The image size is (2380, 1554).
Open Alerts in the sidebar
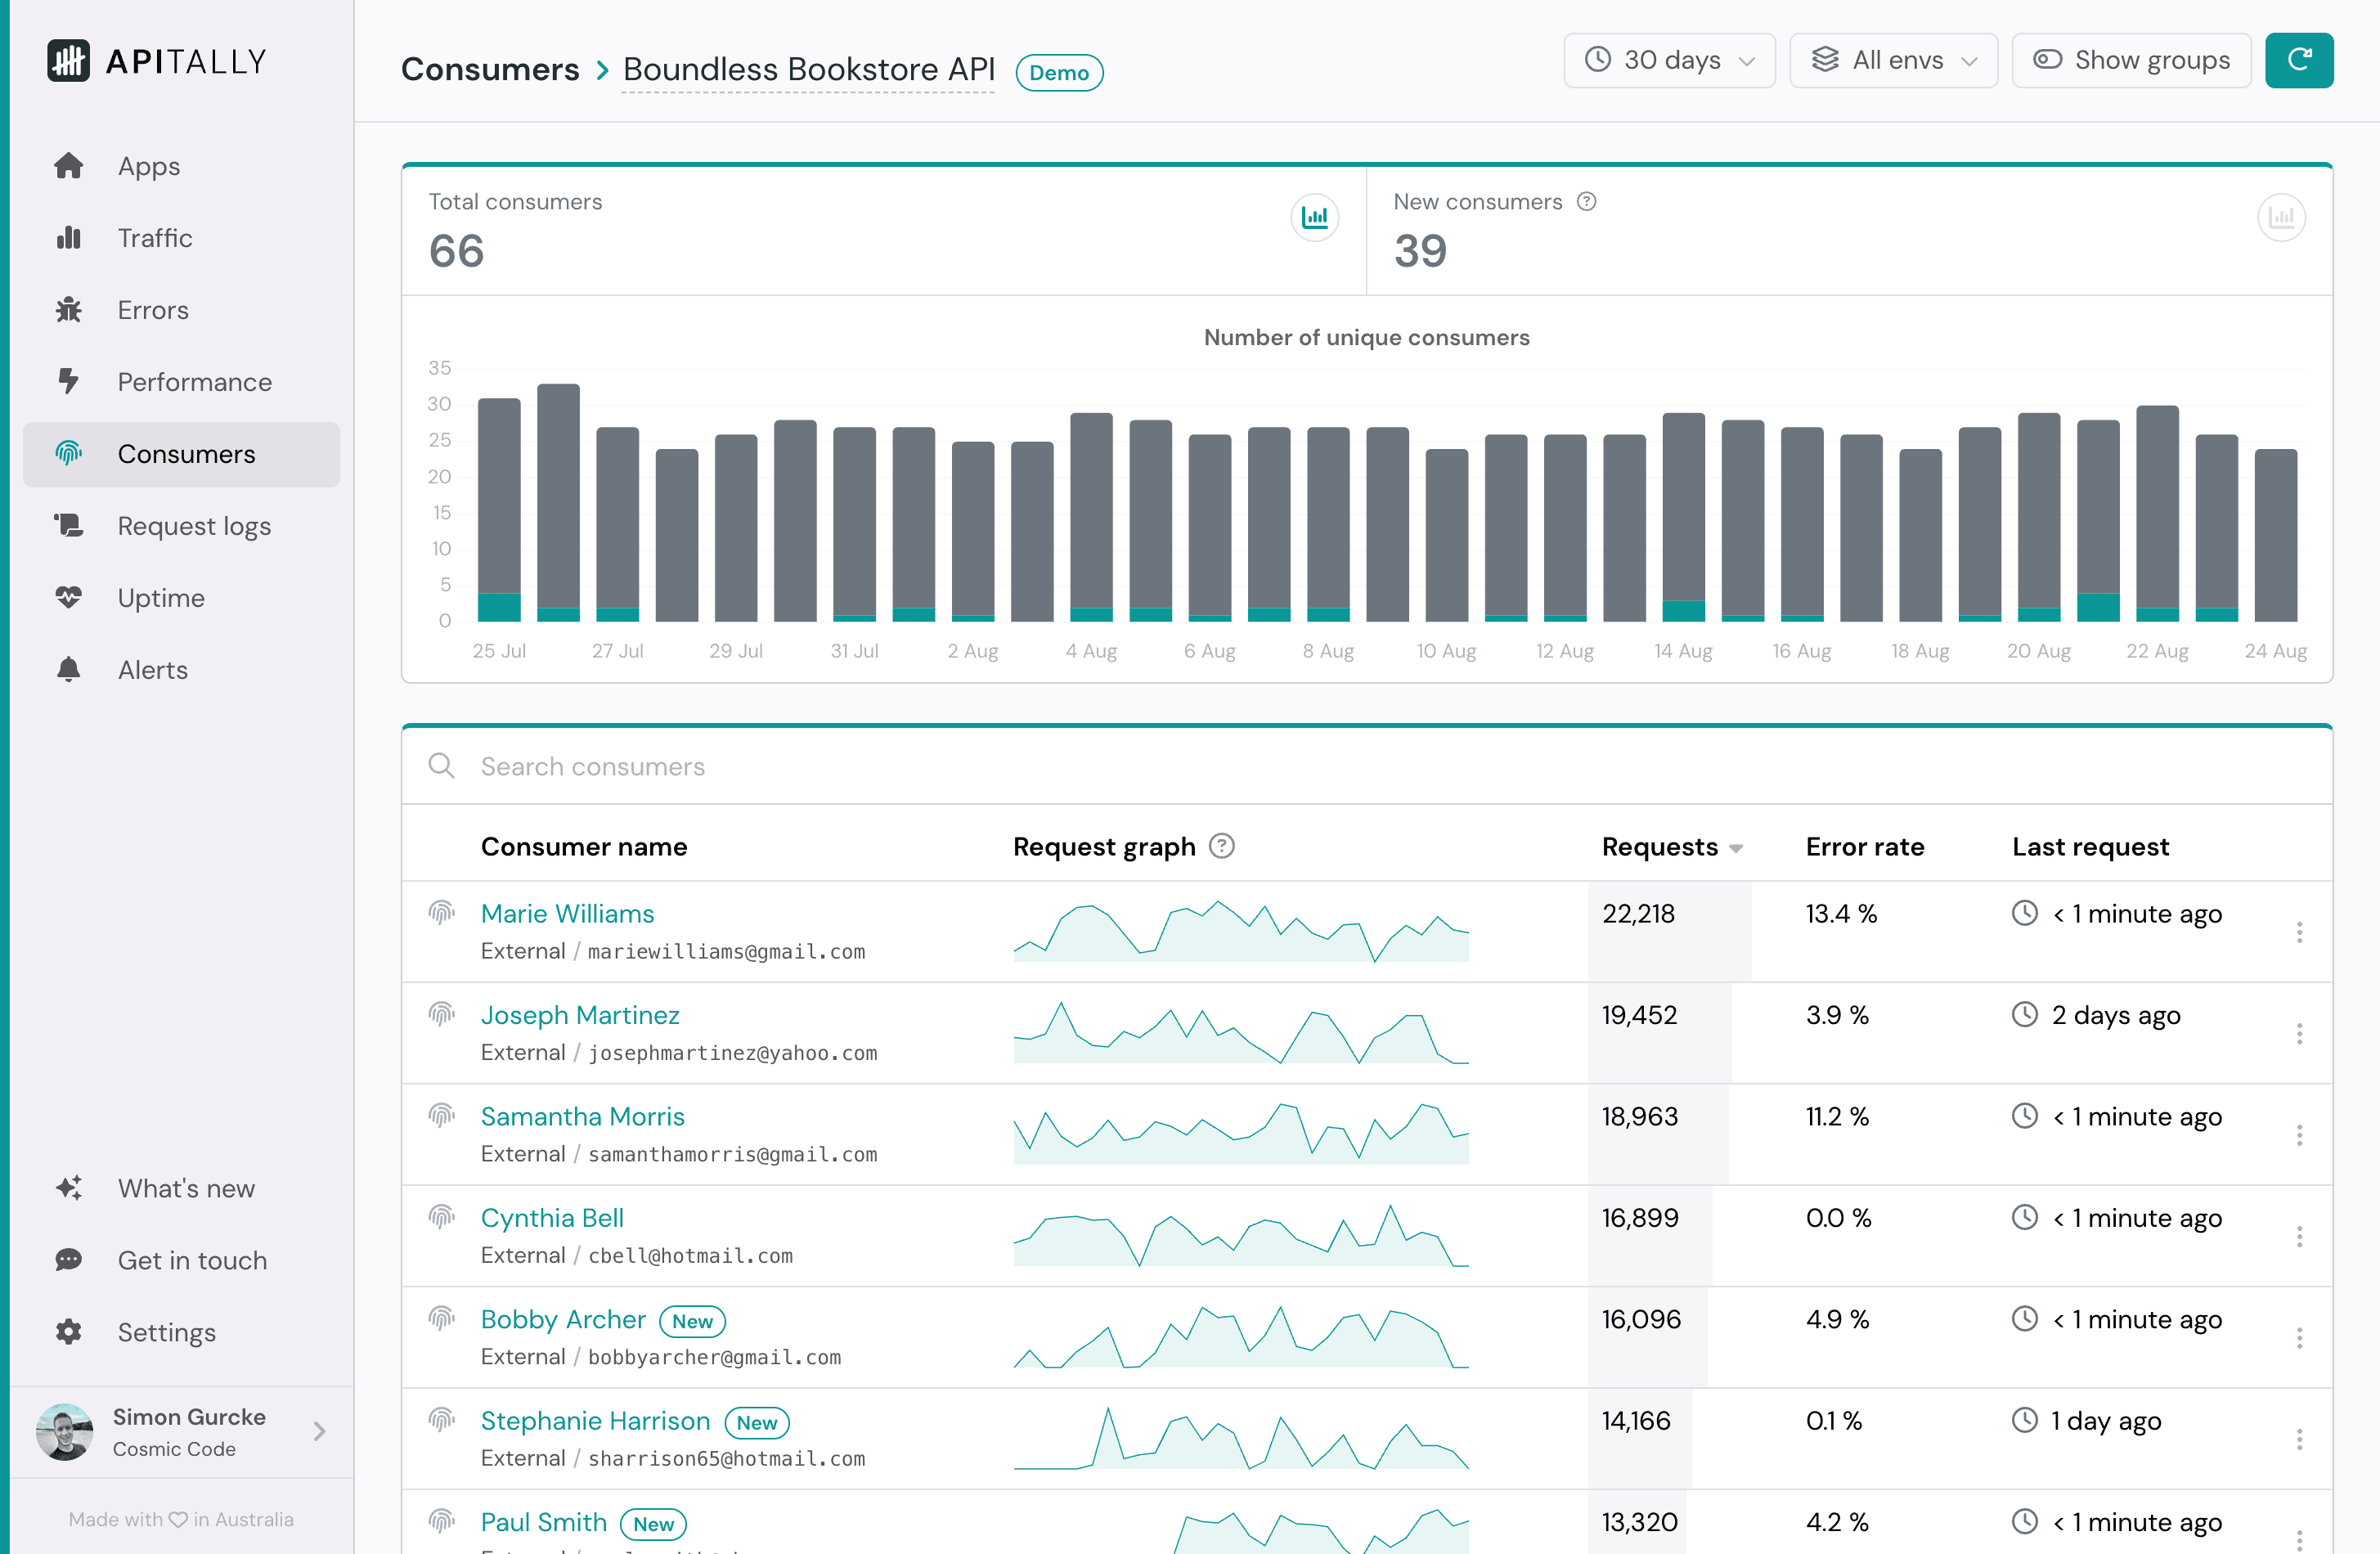tap(181, 670)
